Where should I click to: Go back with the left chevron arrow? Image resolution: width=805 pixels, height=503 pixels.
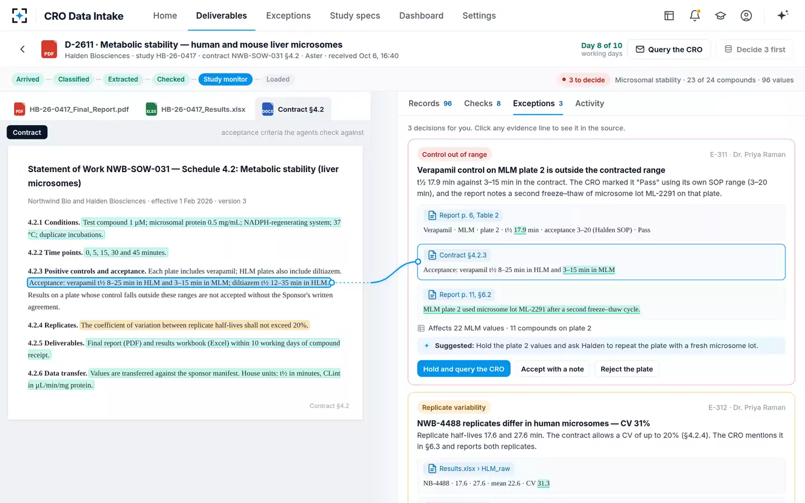click(22, 49)
